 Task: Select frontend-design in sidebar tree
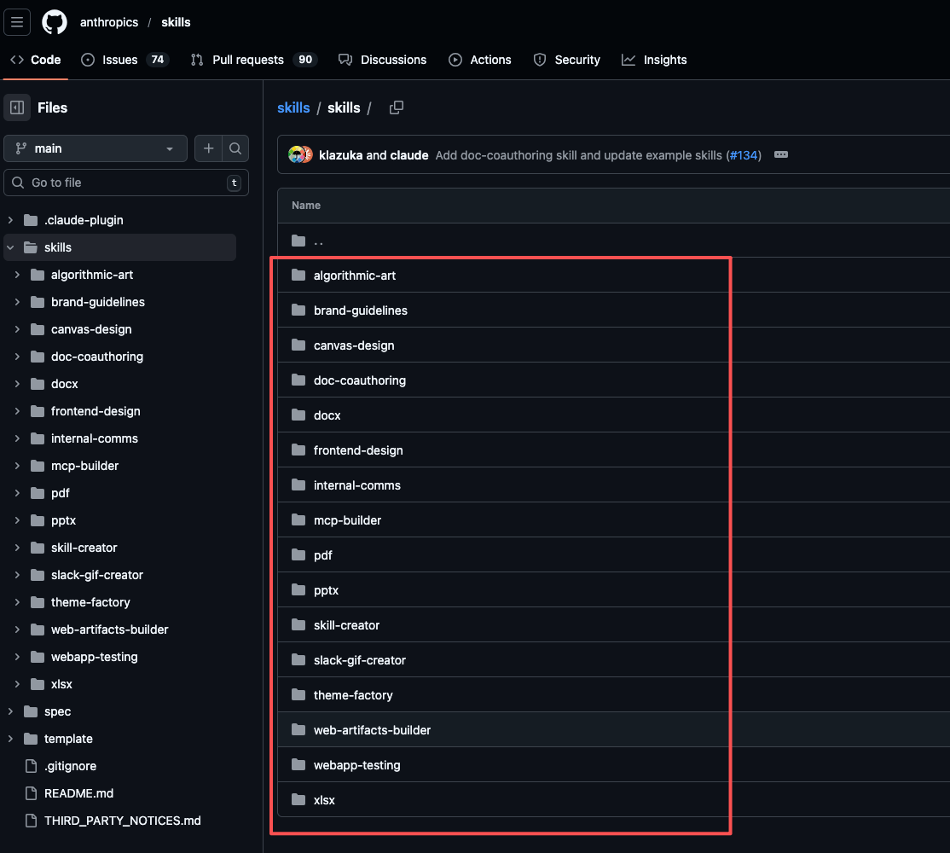(x=96, y=411)
